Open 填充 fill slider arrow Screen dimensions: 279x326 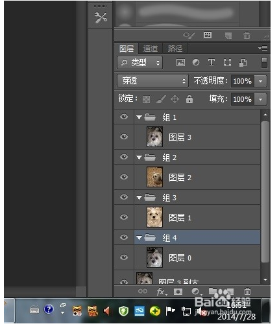[x=260, y=99]
